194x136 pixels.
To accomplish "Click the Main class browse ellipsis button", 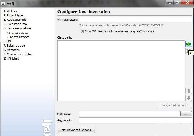I will point(186,114).
